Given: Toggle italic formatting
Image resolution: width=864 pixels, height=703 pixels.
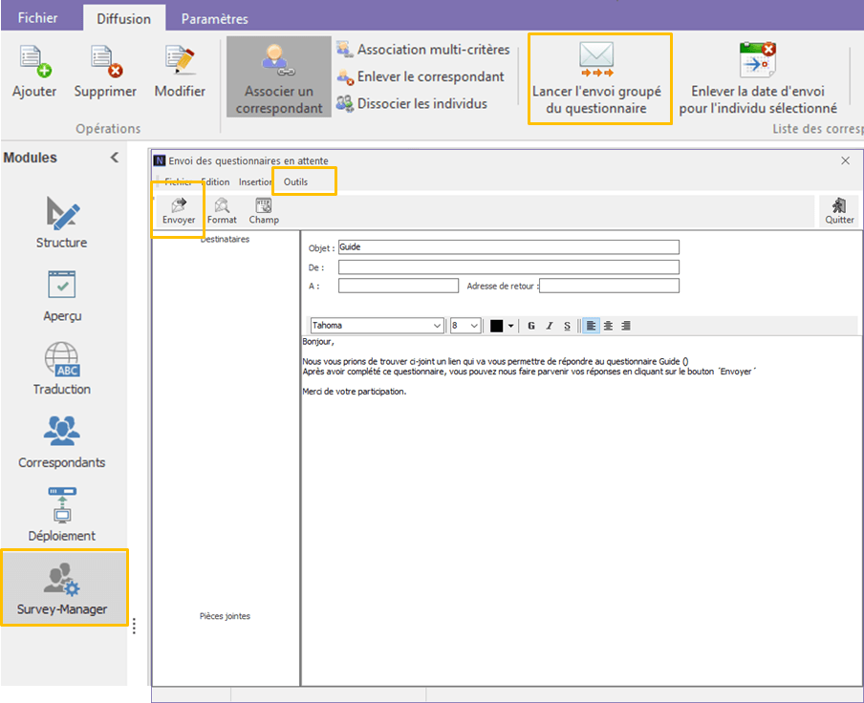Looking at the screenshot, I should [x=550, y=326].
